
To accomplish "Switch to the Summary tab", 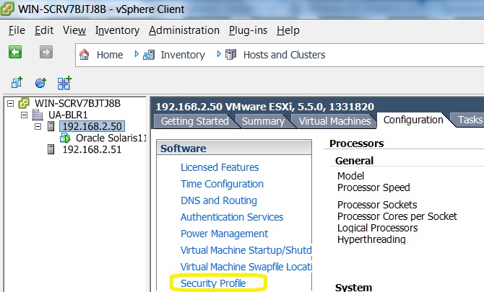I will 263,121.
